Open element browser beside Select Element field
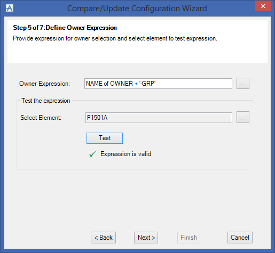Image resolution: width=275 pixels, height=253 pixels. point(243,117)
